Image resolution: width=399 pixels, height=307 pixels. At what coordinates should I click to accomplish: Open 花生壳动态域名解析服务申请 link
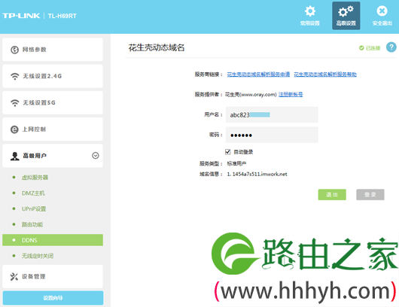click(x=258, y=74)
